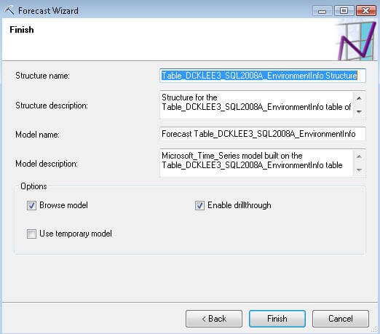Viewport: 380px width, 334px height.
Task: Minimize the Forecast Wizard window
Action: click(322, 11)
